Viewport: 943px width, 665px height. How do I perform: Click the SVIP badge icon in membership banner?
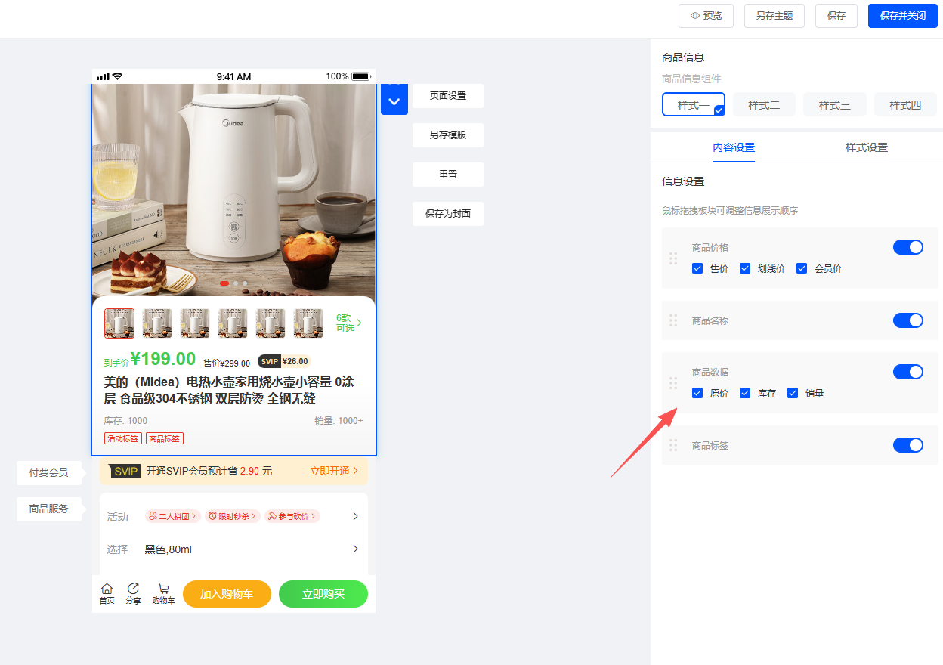point(125,471)
